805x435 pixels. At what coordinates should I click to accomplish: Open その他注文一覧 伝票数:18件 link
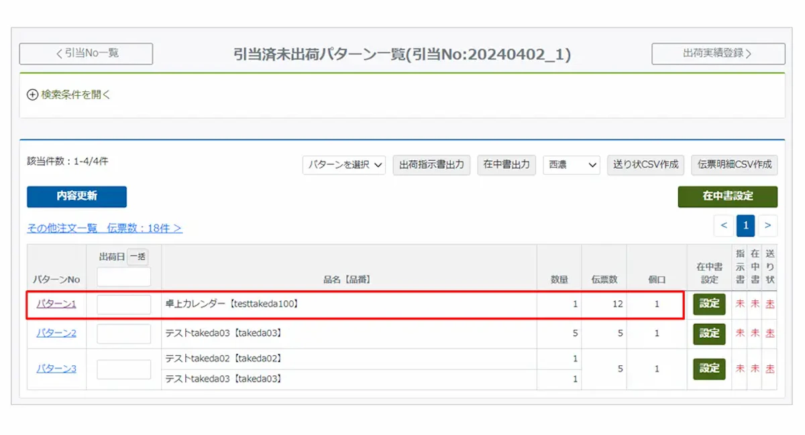105,229
